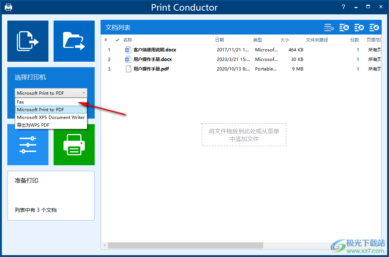Click the 464 KB size cell

pyautogui.click(x=296, y=50)
